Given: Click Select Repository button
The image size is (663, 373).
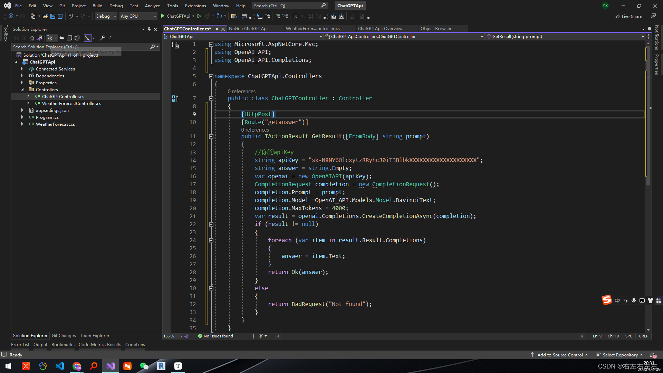Looking at the screenshot, I should pos(619,355).
